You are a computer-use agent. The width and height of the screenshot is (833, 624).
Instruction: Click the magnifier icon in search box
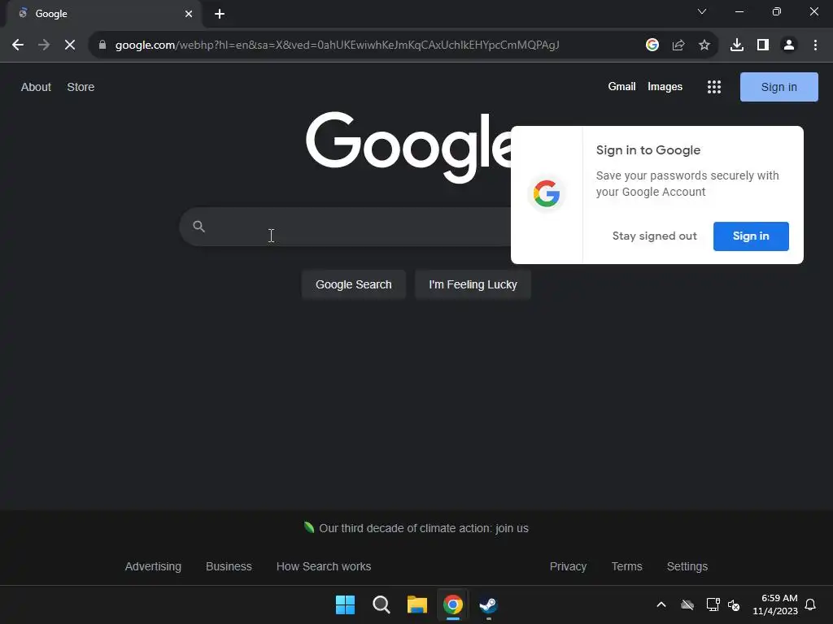click(198, 227)
